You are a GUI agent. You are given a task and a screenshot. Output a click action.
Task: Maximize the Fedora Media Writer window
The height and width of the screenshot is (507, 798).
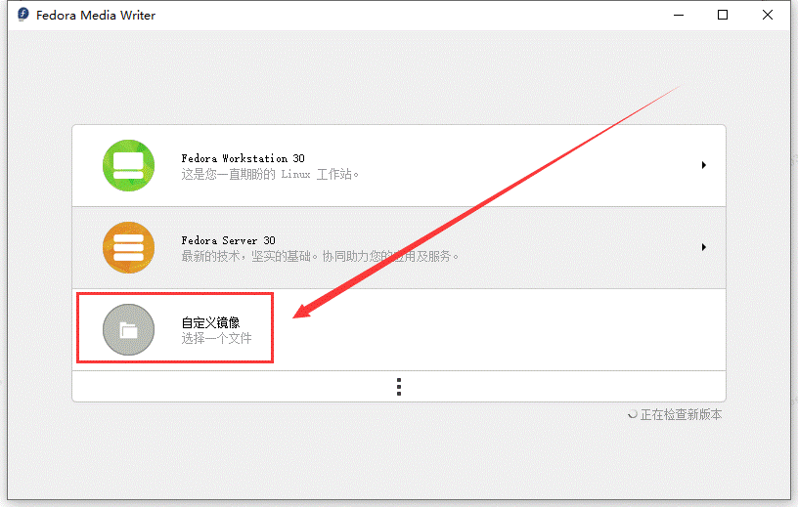click(723, 16)
